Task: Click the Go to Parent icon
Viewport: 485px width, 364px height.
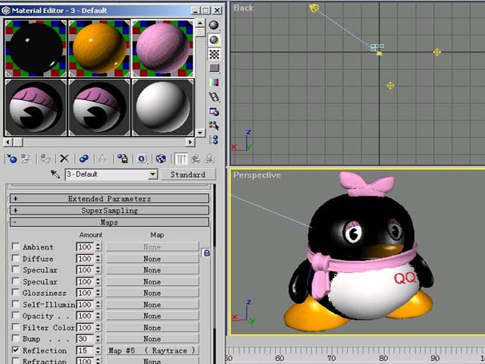Action: [196, 159]
